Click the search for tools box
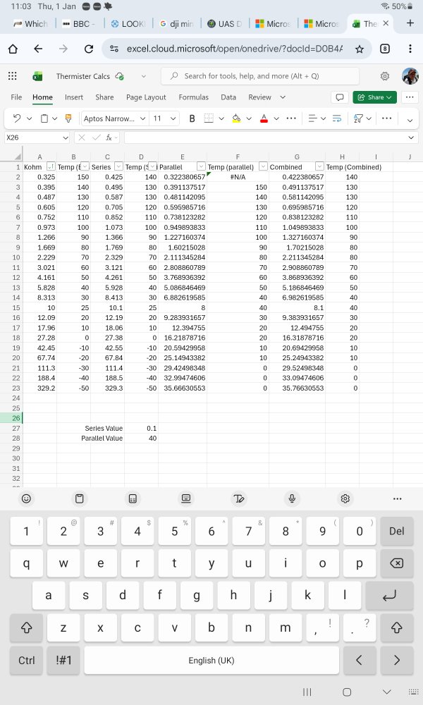Viewport: 423px width, 705px height. point(260,76)
